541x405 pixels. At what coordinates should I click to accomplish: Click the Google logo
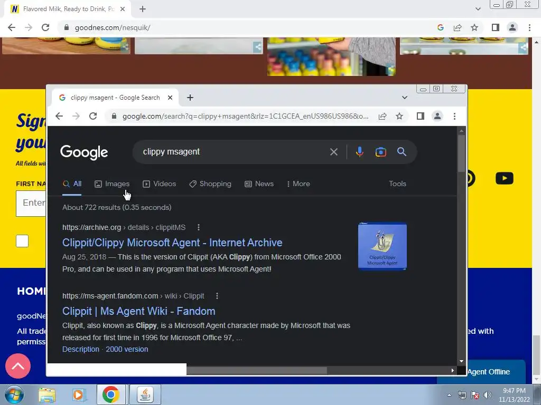pyautogui.click(x=84, y=152)
